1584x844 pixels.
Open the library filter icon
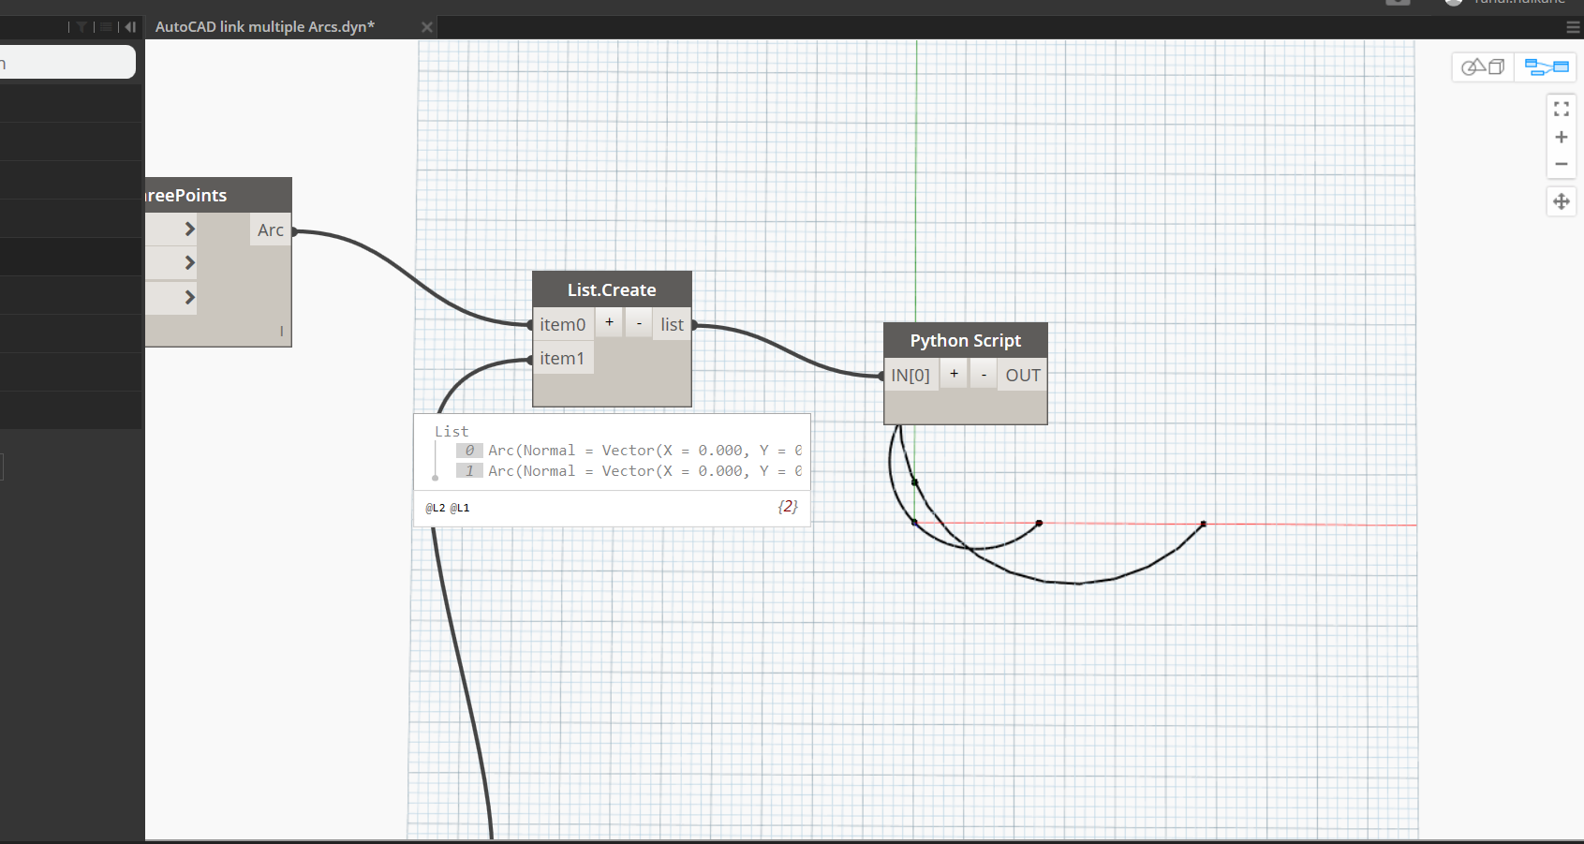pyautogui.click(x=81, y=26)
